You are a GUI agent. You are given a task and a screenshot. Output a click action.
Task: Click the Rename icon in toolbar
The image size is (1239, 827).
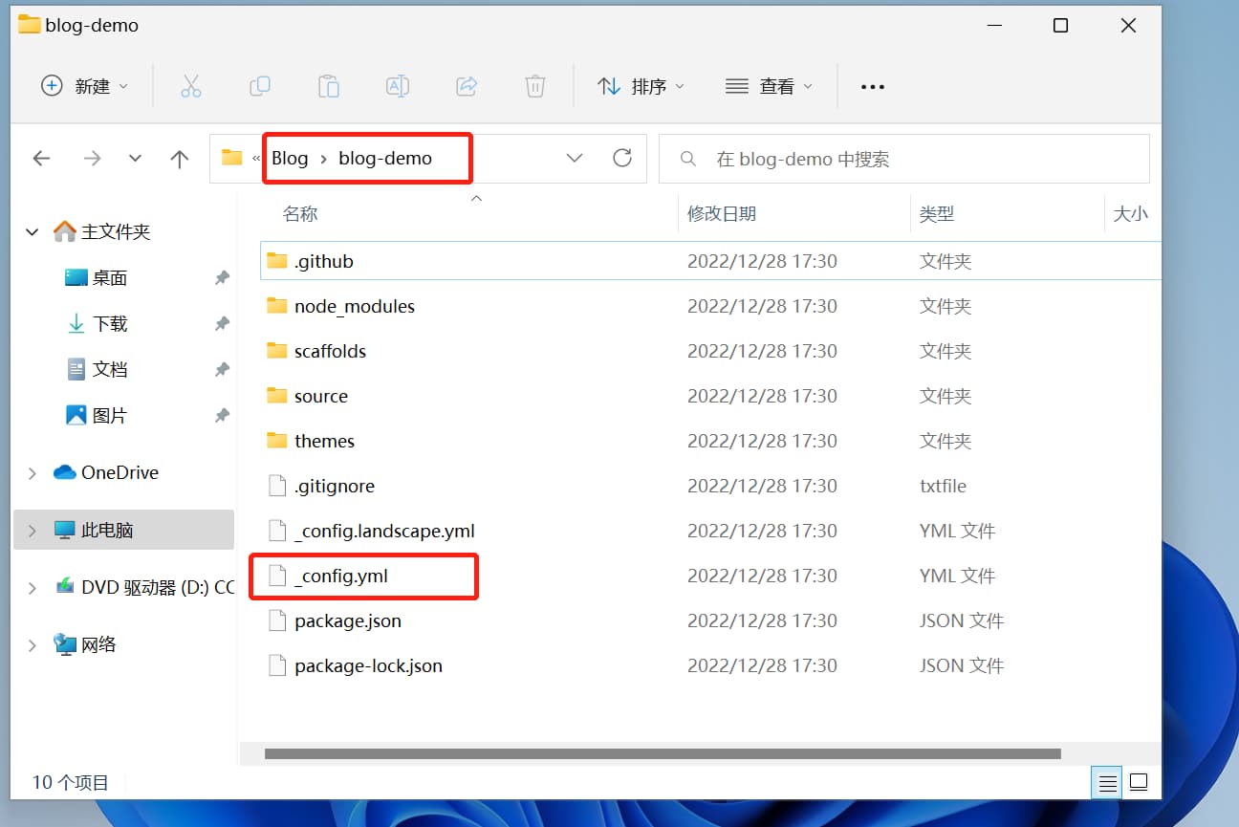click(x=398, y=86)
